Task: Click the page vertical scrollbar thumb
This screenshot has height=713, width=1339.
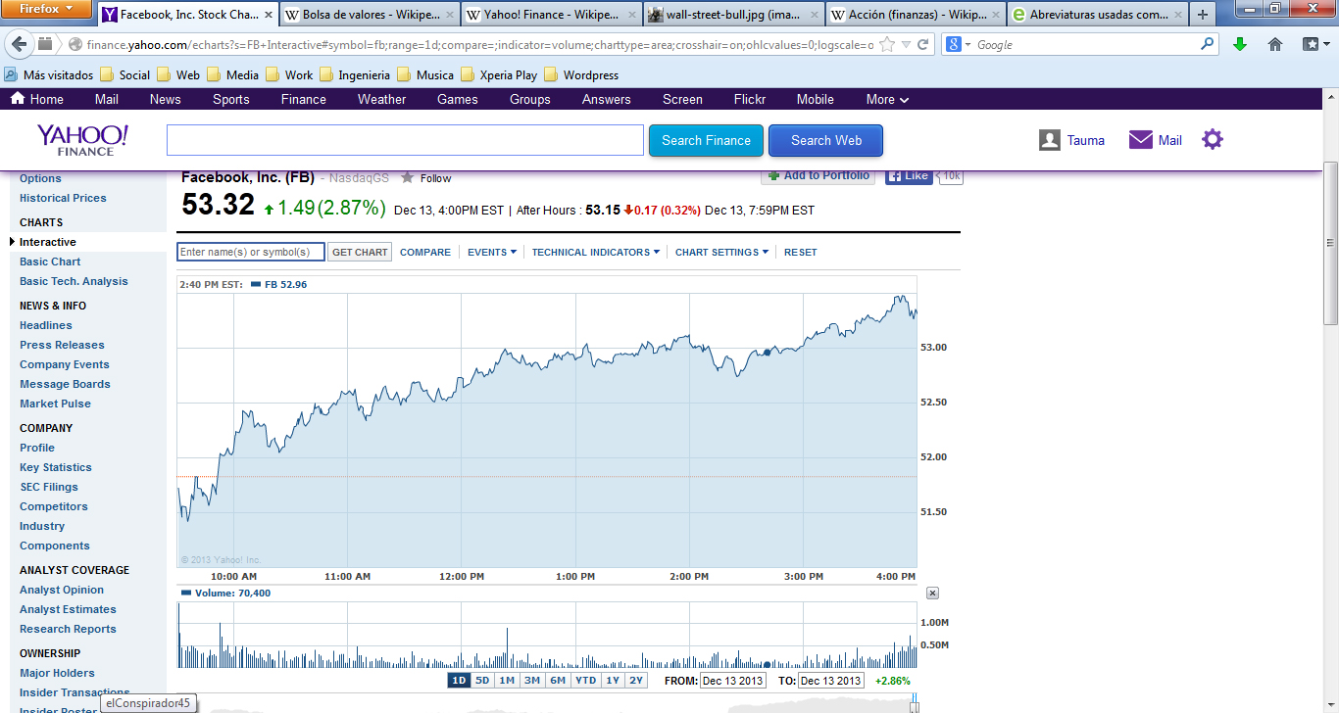Action: click(x=1330, y=243)
